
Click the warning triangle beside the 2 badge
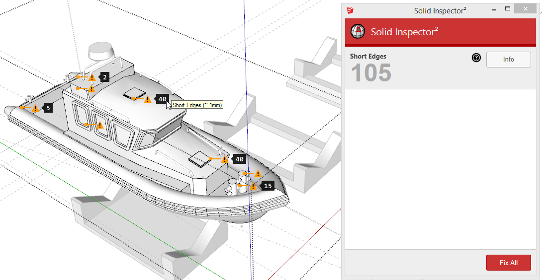tap(91, 77)
